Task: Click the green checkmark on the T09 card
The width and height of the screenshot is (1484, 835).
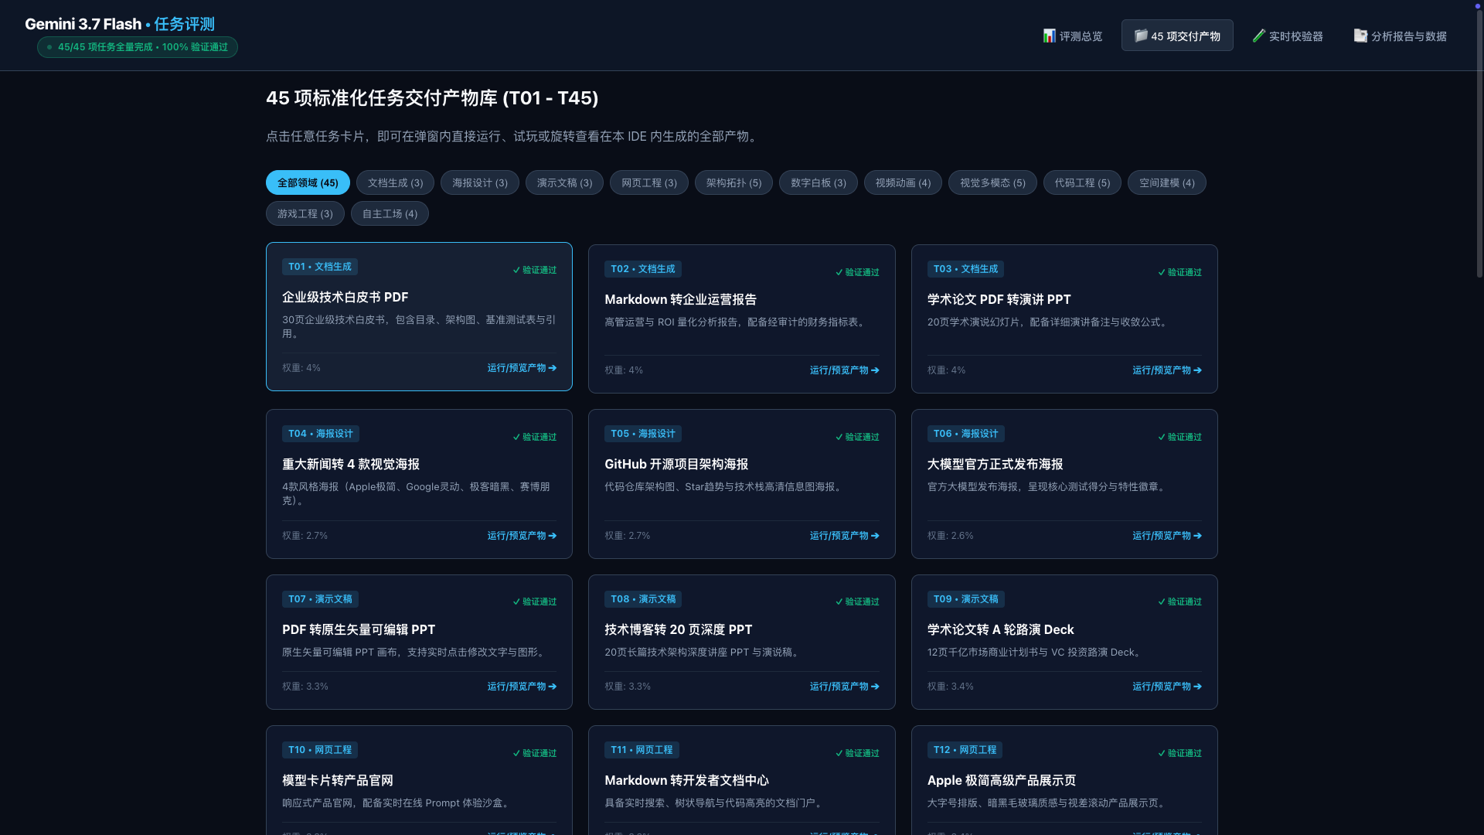Action: pyautogui.click(x=1161, y=602)
